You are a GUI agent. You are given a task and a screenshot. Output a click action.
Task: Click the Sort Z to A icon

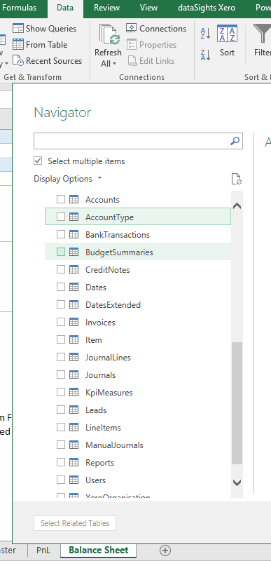click(206, 55)
